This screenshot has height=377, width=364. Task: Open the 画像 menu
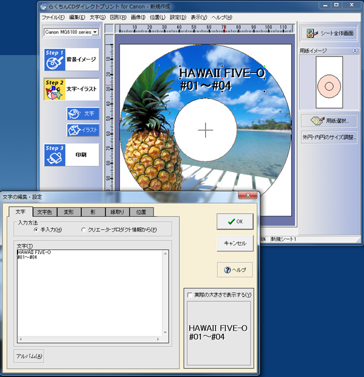[x=138, y=18]
